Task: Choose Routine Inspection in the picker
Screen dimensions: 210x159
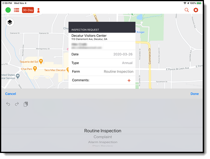Action: [x=103, y=130]
